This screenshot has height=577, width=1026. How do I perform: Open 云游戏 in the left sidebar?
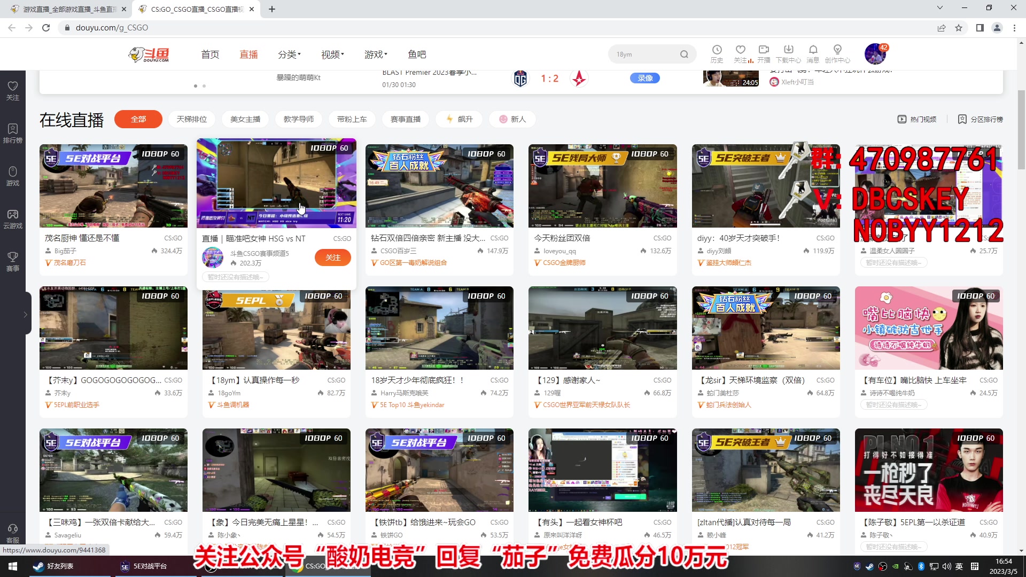click(13, 219)
